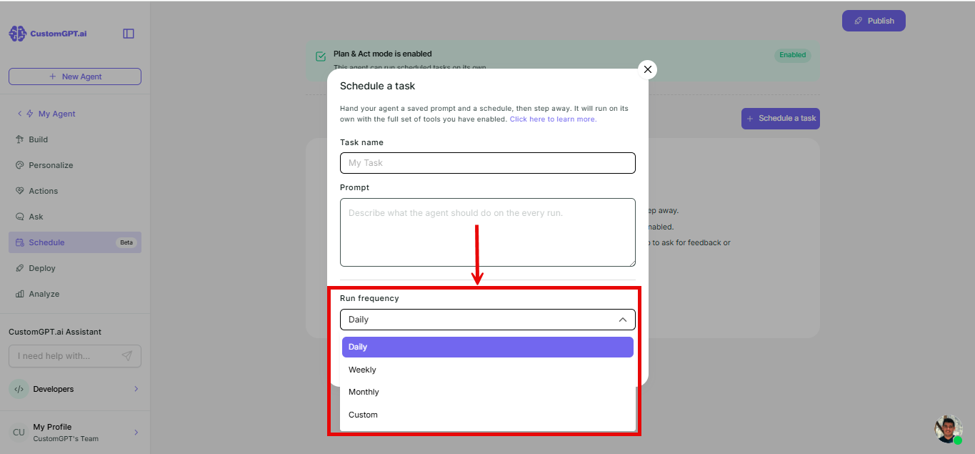Close the Schedule a task dialog
The height and width of the screenshot is (454, 975).
(648, 69)
